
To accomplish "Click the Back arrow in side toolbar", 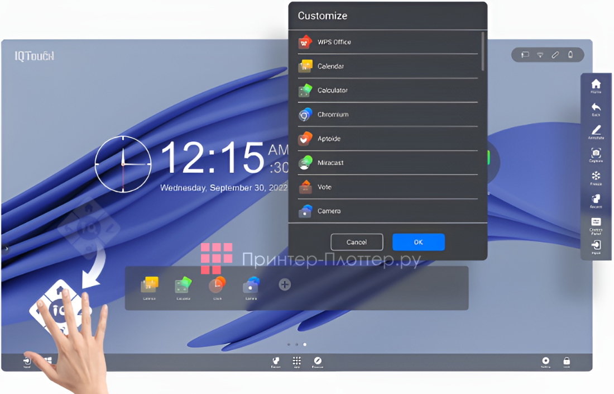I will (596, 108).
